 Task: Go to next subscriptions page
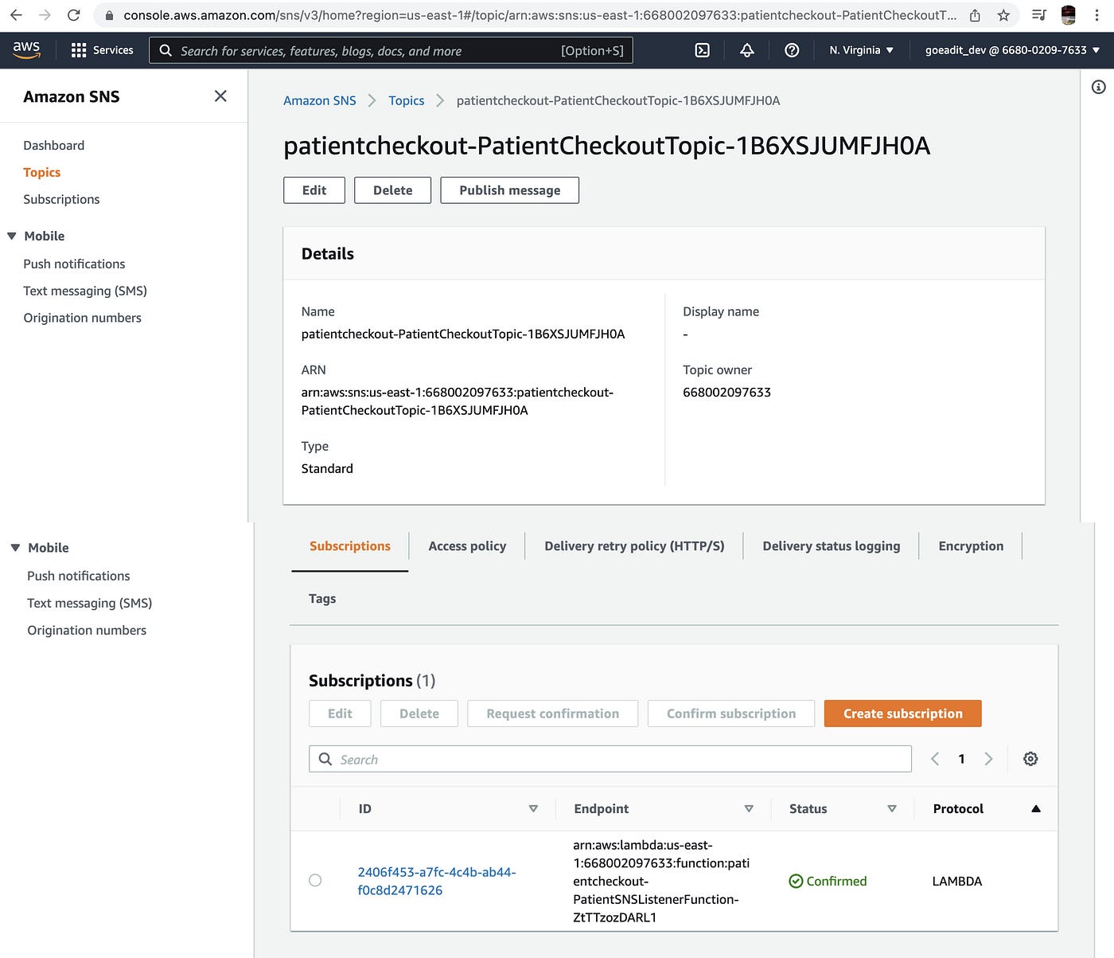coord(988,759)
